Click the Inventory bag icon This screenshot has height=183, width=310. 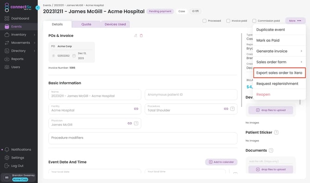[7, 35]
